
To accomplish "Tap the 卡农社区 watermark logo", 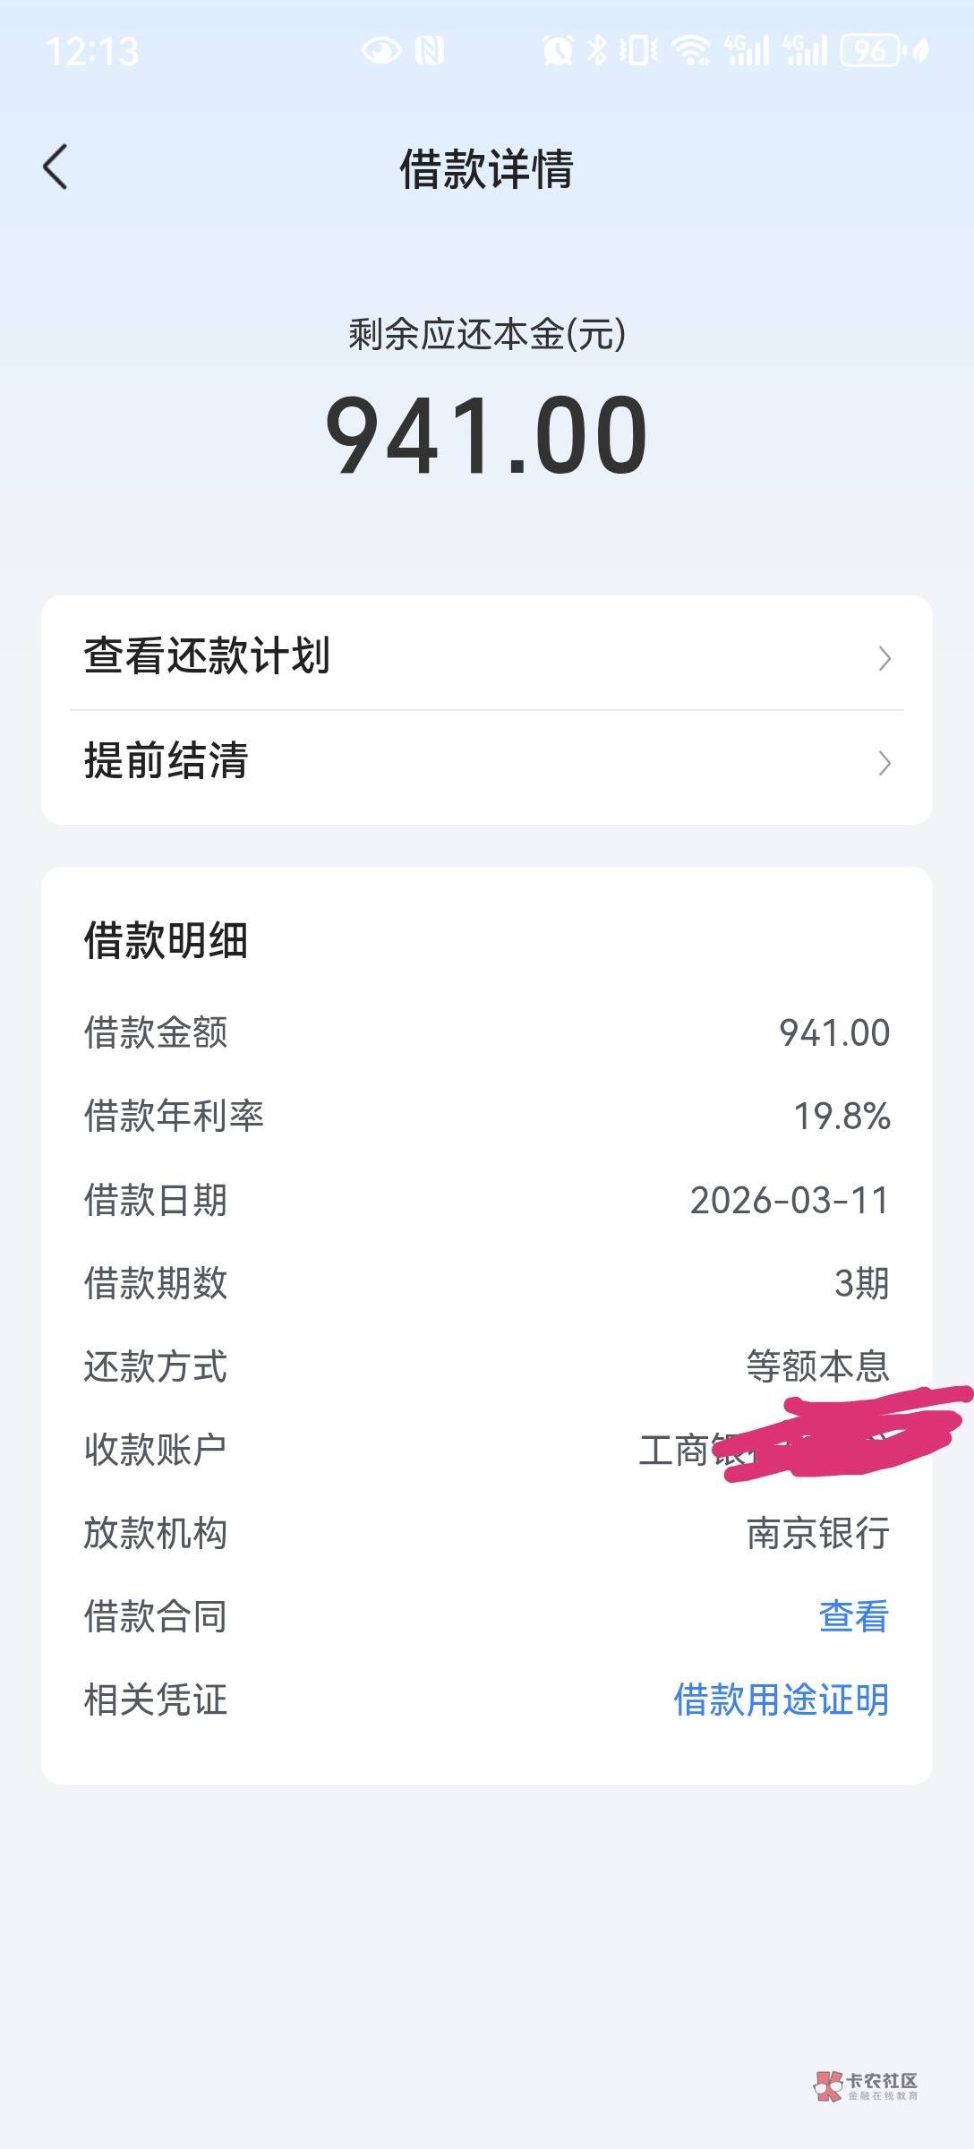I will [x=866, y=2086].
